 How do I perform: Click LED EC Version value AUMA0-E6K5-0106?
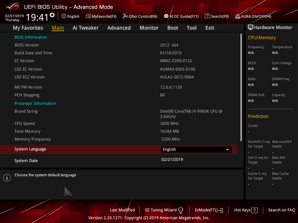(x=178, y=69)
